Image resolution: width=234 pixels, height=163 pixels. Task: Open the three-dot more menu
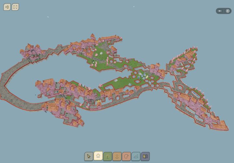pyautogui.click(x=220, y=11)
